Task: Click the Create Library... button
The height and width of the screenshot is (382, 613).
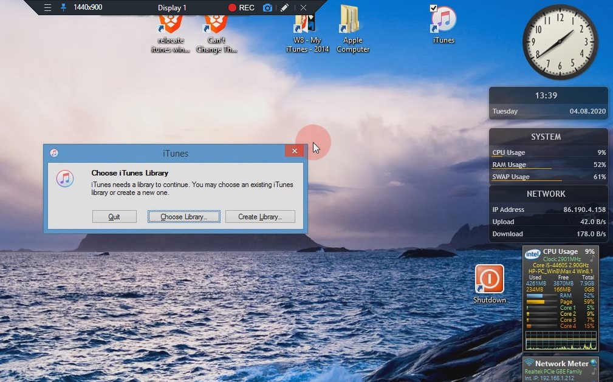Action: [260, 217]
